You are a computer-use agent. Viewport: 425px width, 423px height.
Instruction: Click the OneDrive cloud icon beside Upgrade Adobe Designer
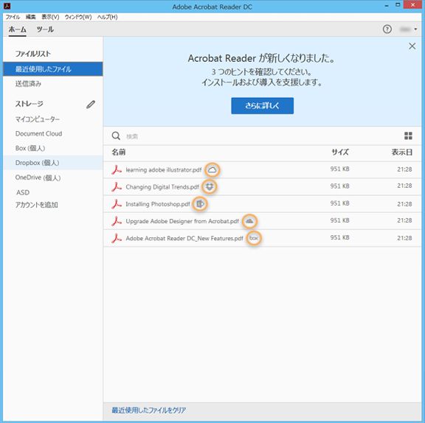point(249,221)
